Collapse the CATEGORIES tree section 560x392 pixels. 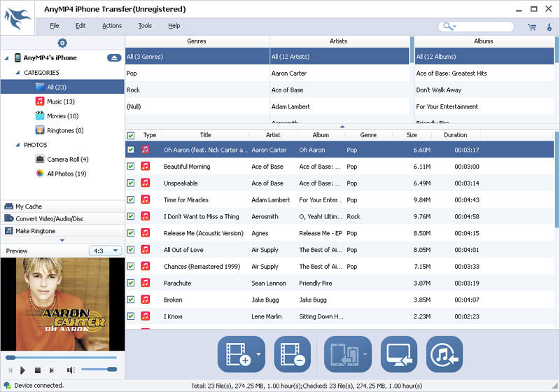coord(17,73)
